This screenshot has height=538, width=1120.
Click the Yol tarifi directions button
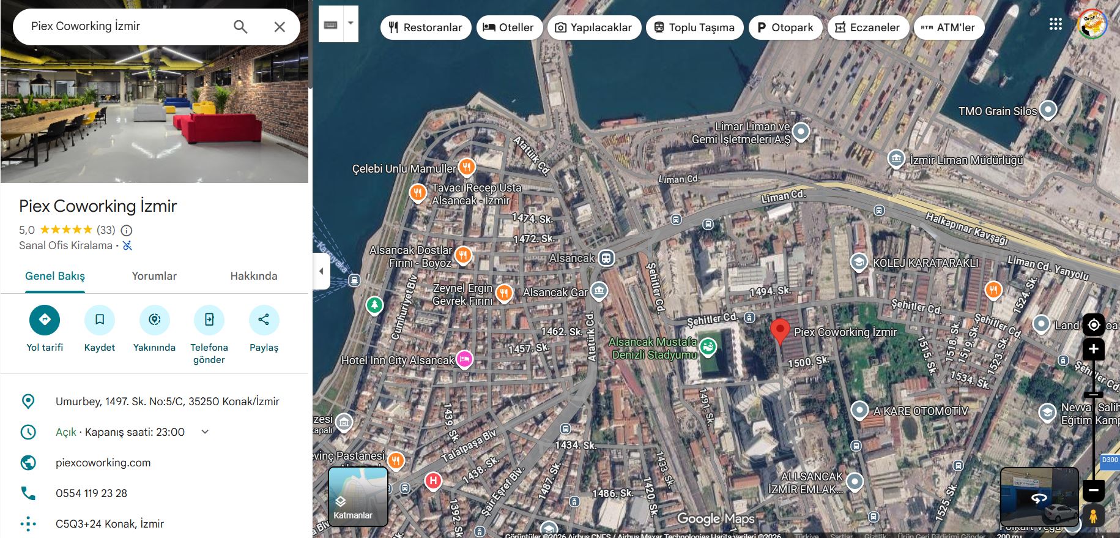(45, 319)
